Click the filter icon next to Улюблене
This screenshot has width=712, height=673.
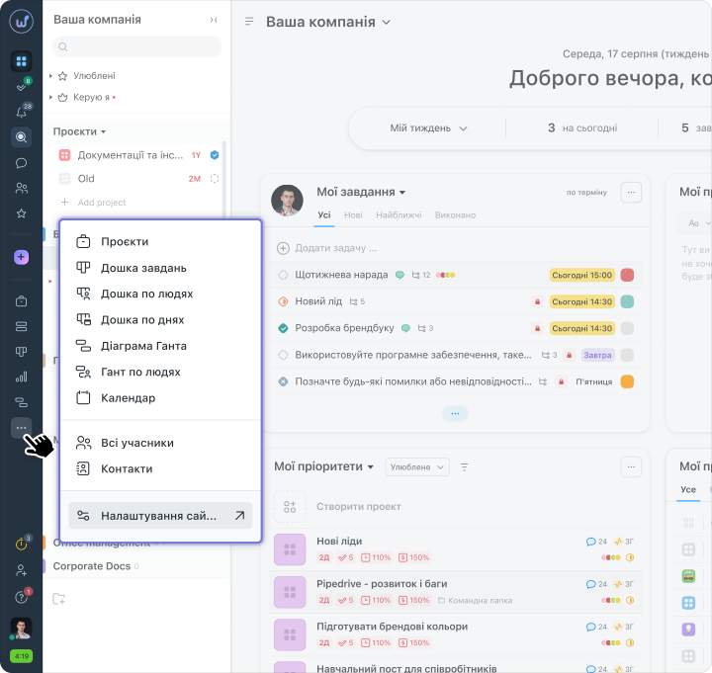click(x=465, y=466)
